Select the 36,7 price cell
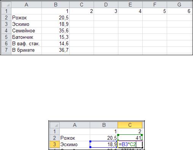Viewport: 193px width, 150px height. tap(56, 50)
